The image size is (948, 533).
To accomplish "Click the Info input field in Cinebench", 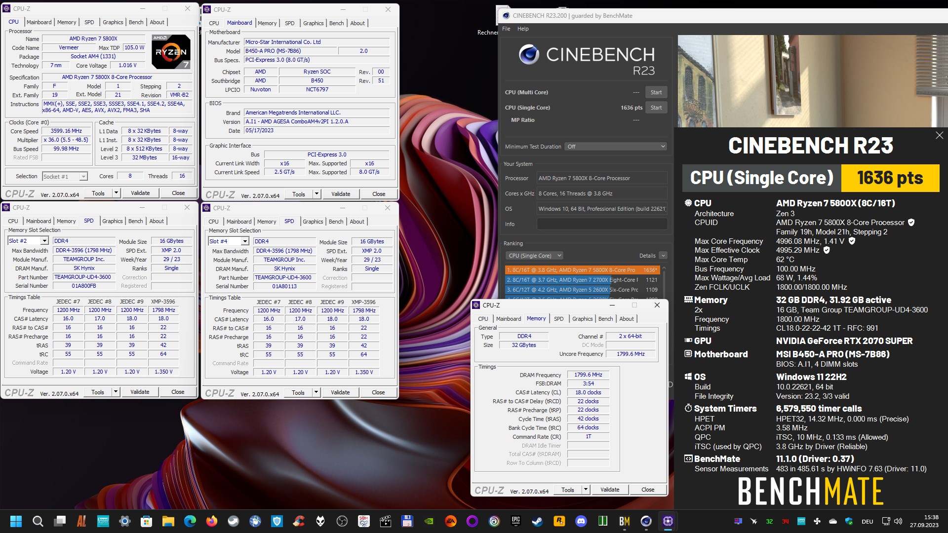I will (602, 224).
